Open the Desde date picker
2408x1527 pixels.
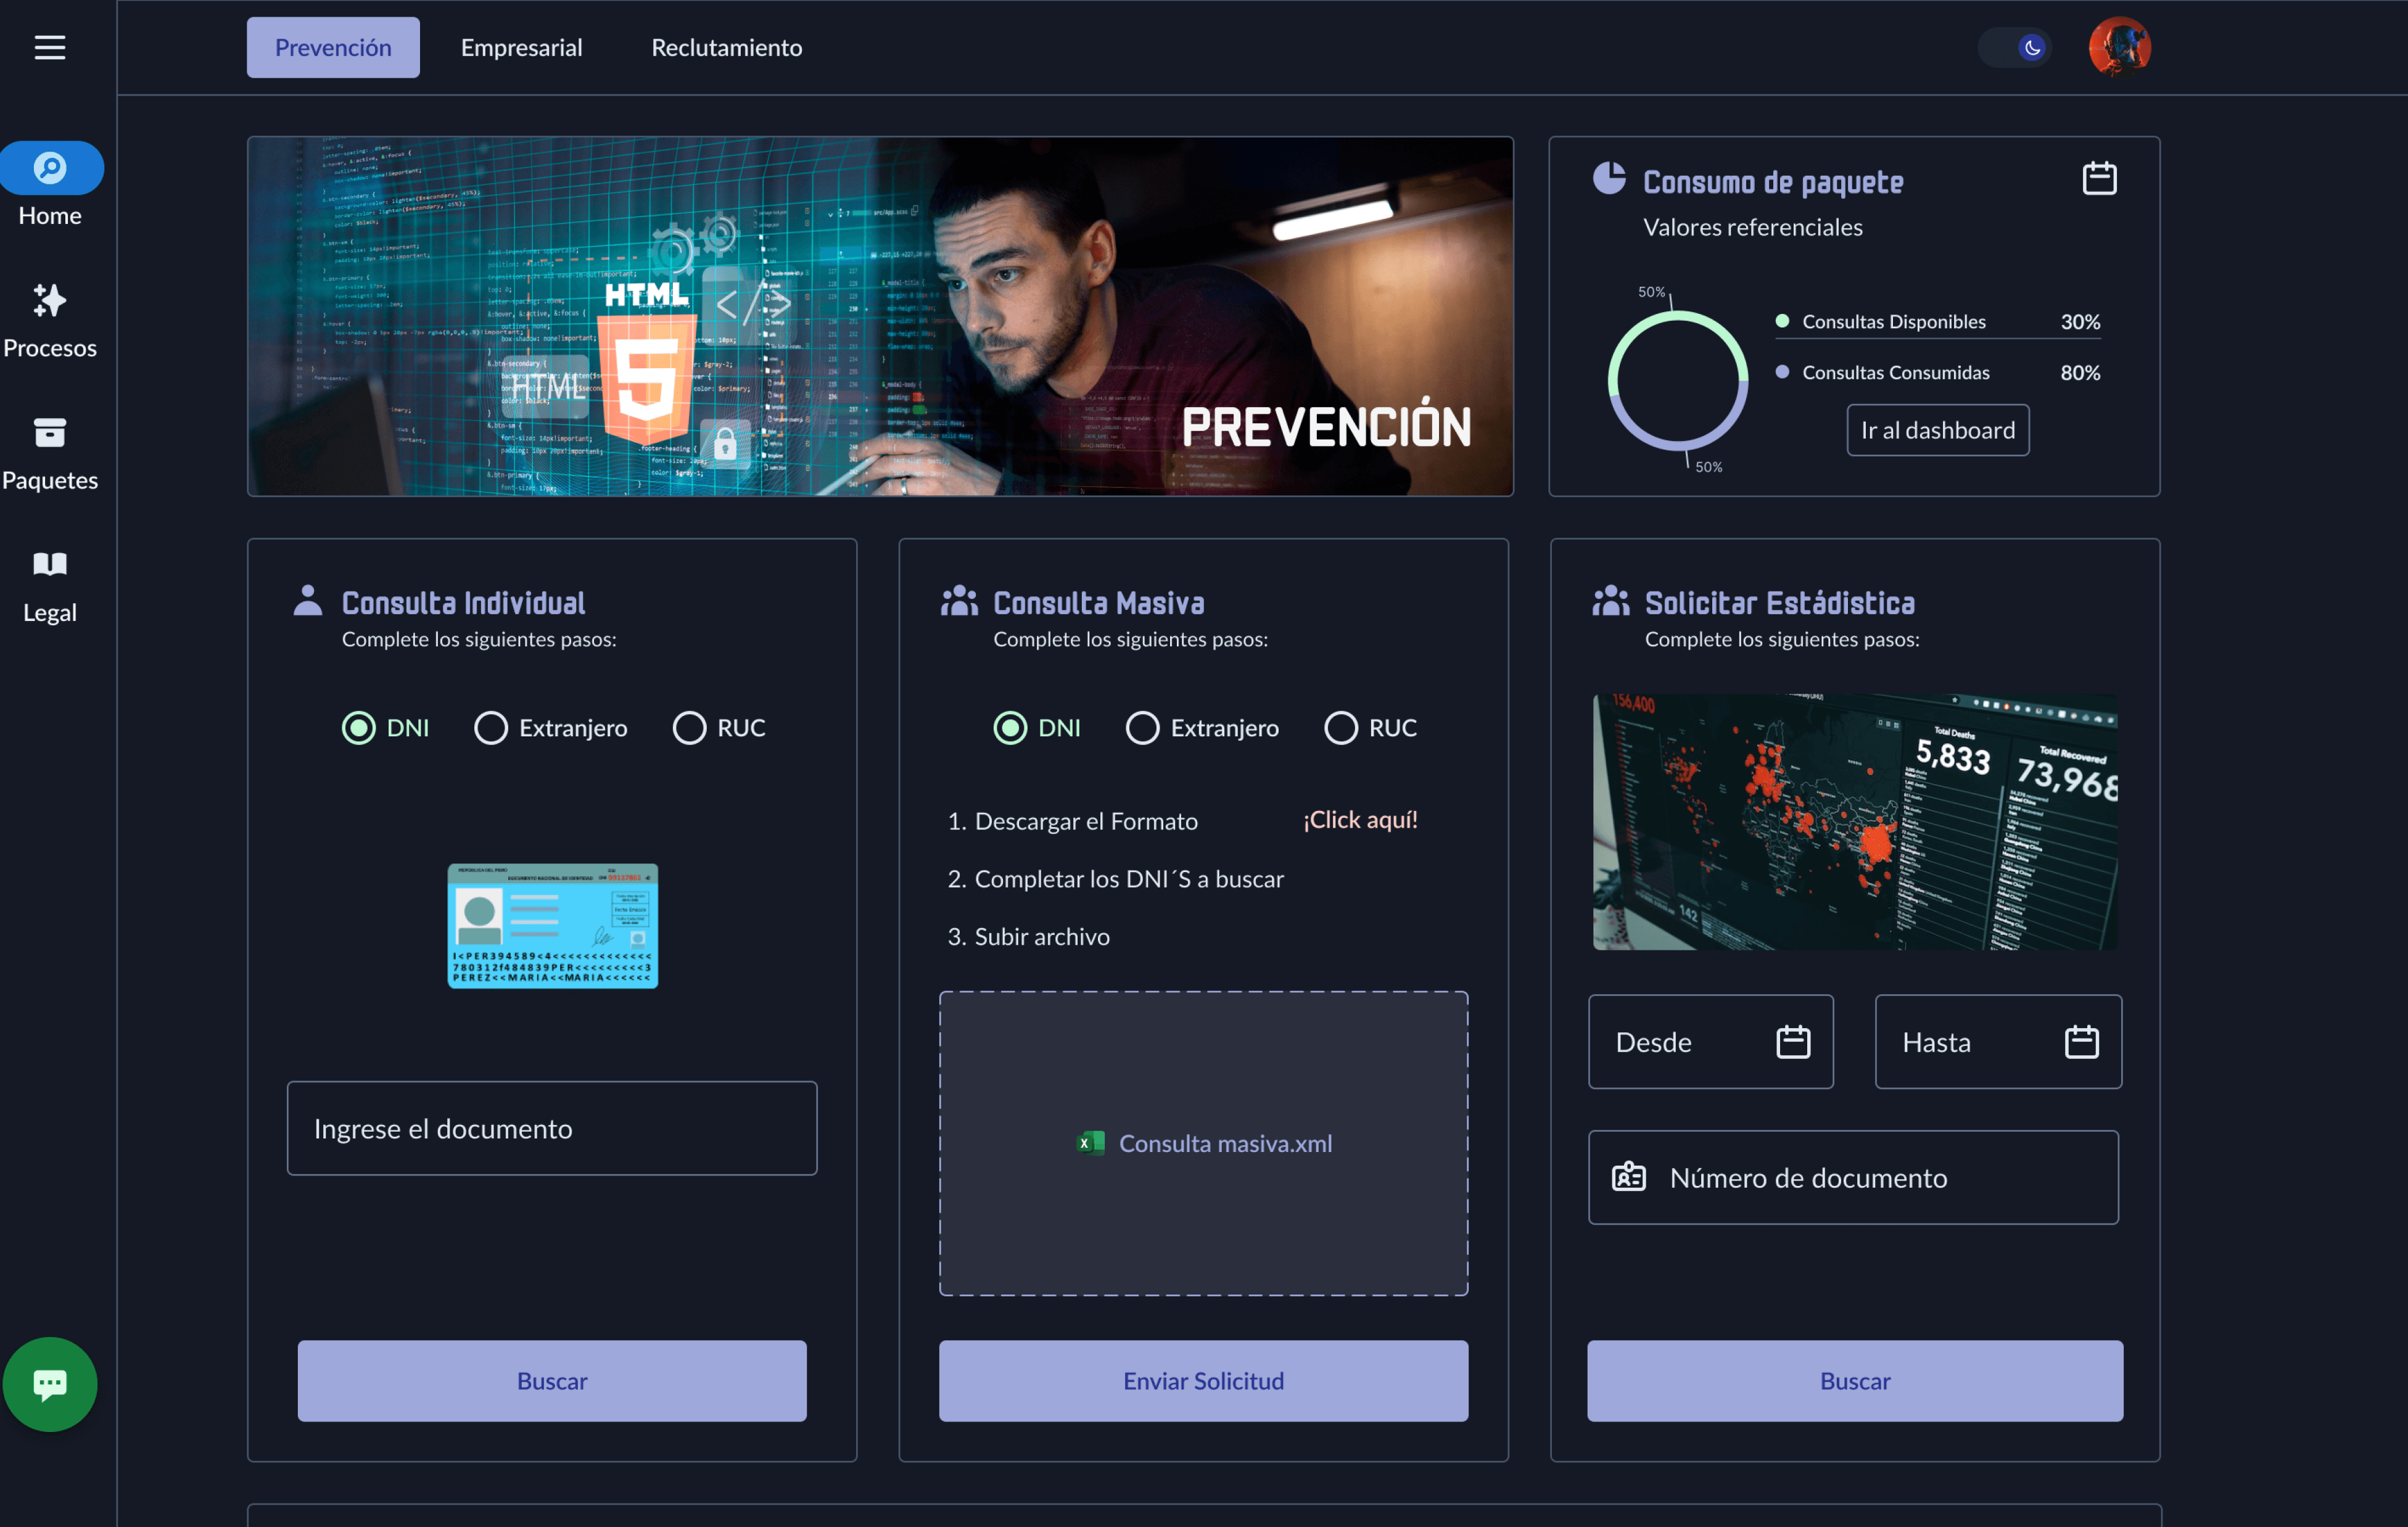click(x=1793, y=1041)
